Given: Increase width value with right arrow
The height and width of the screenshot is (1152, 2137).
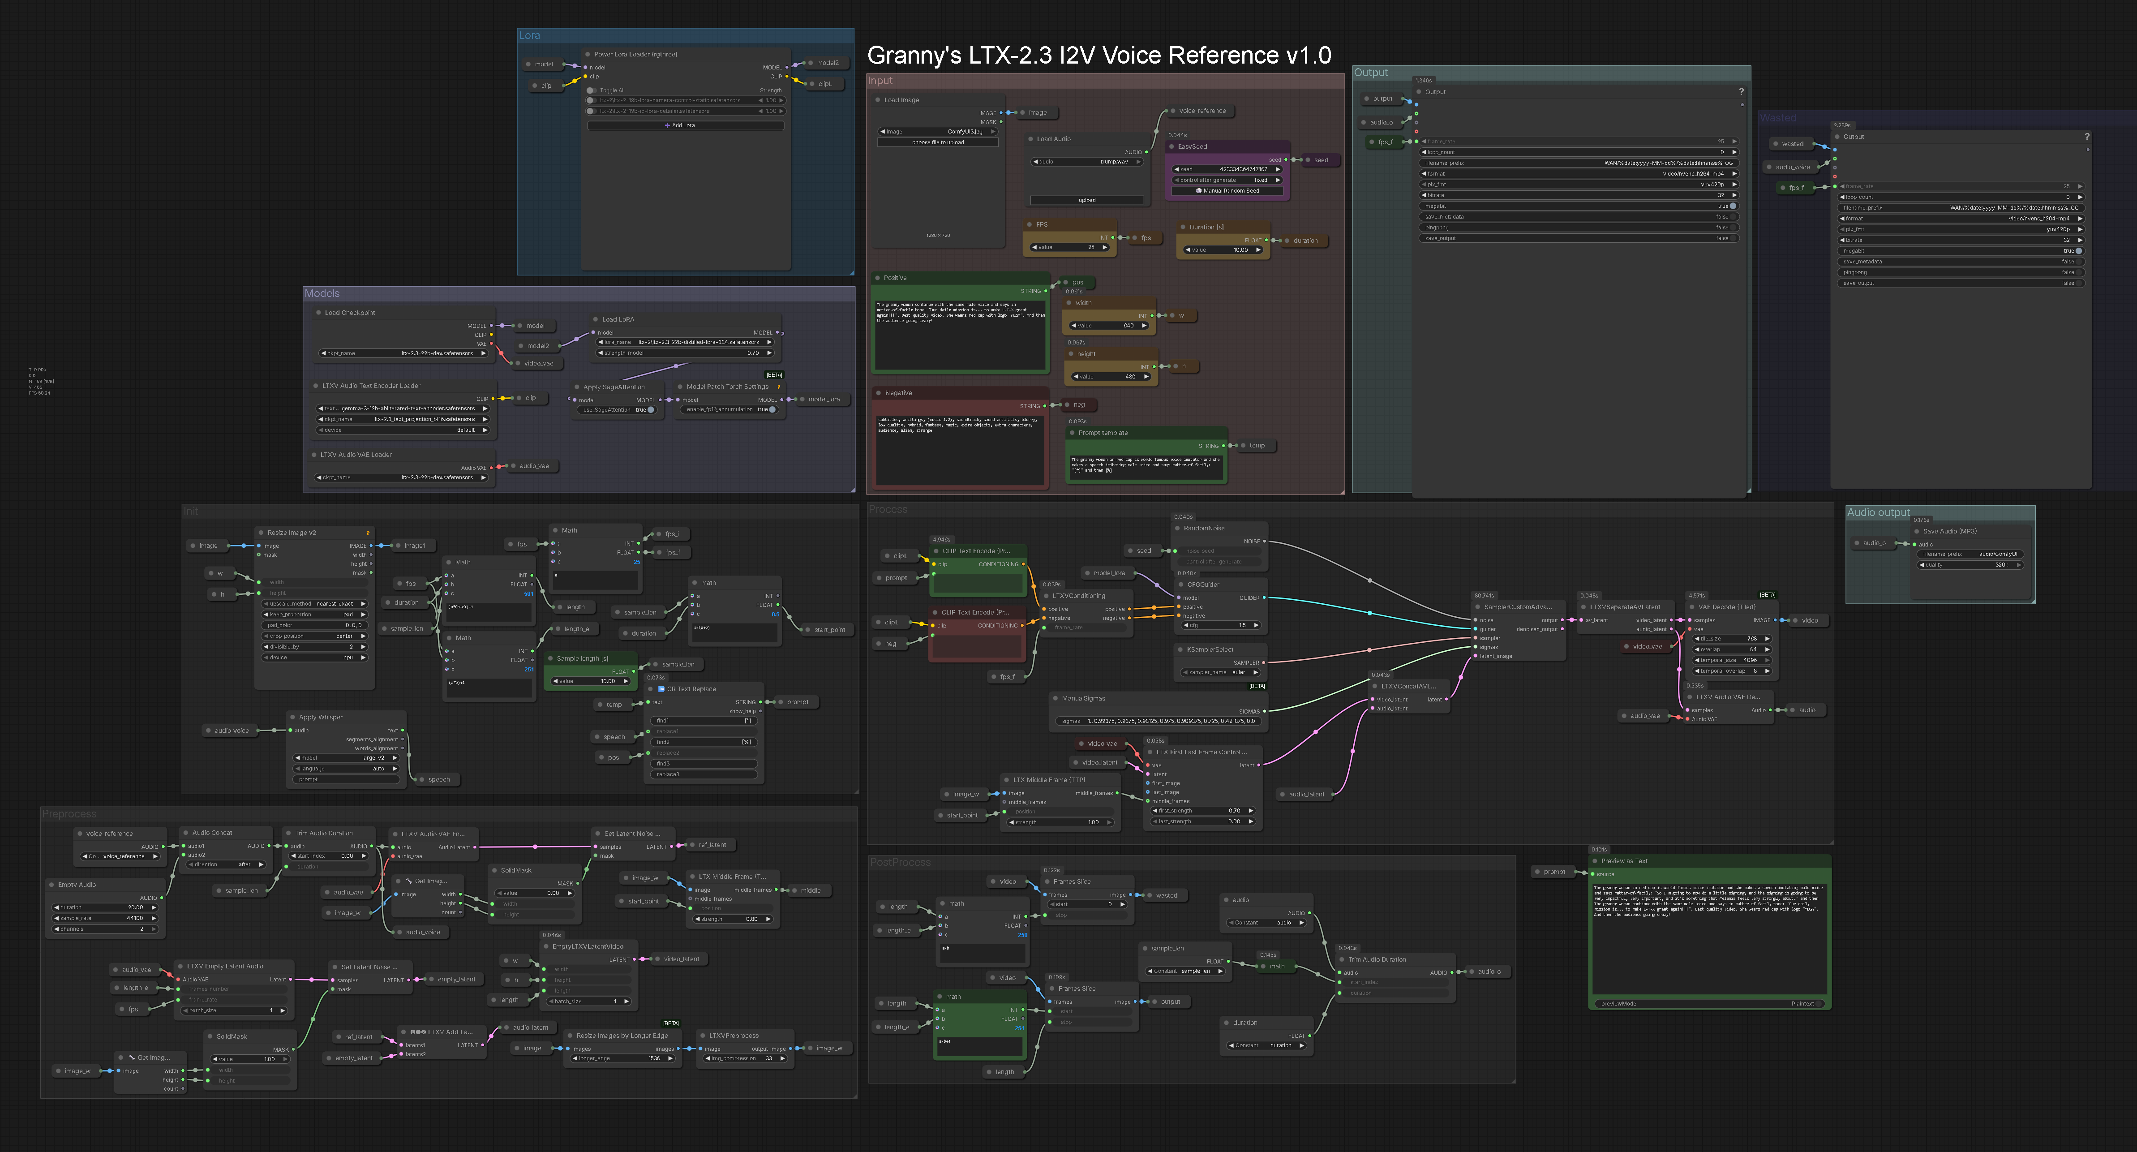Looking at the screenshot, I should 1145,326.
